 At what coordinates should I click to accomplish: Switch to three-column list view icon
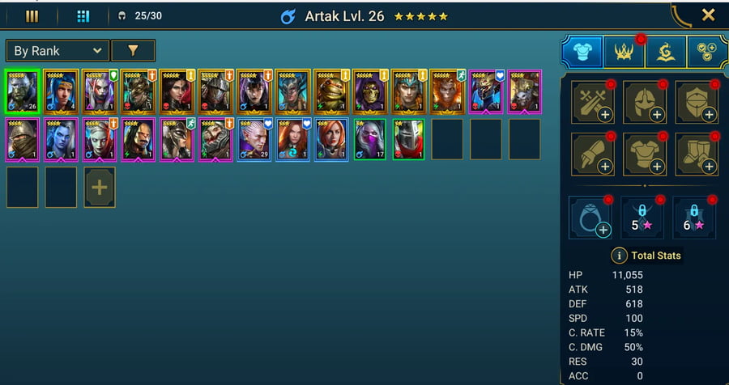coord(32,17)
